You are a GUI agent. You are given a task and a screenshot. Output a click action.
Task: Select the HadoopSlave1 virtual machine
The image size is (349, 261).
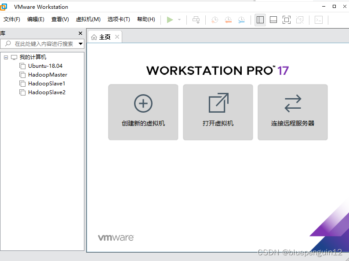47,84
